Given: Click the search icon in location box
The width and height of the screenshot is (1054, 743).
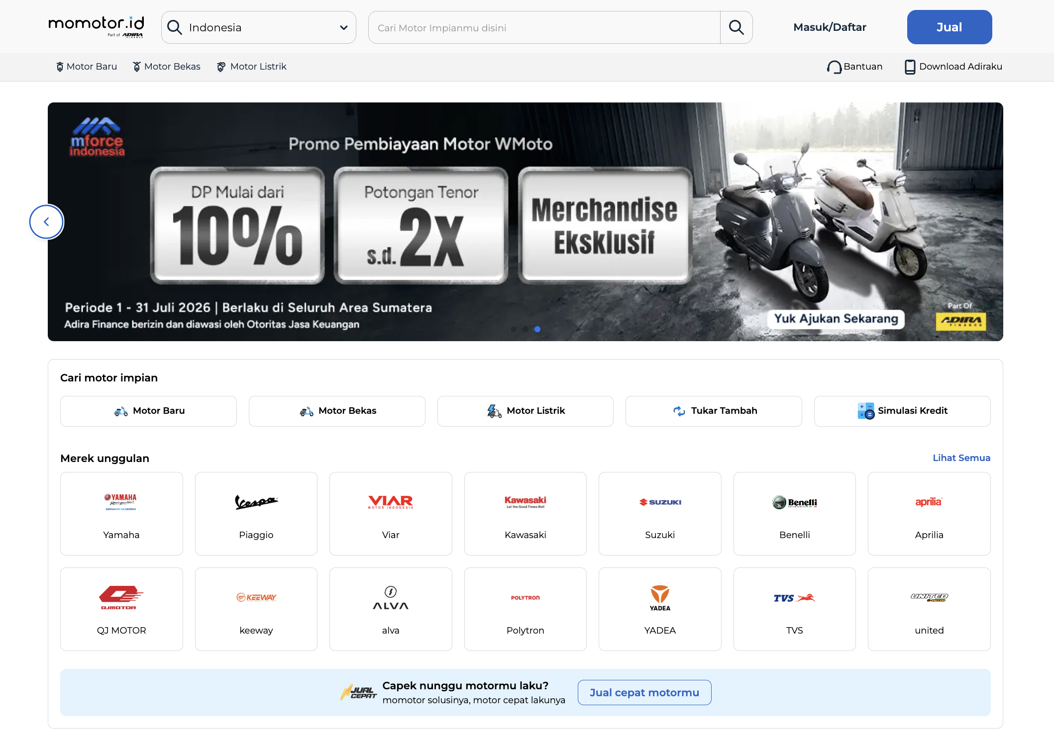Looking at the screenshot, I should tap(174, 27).
